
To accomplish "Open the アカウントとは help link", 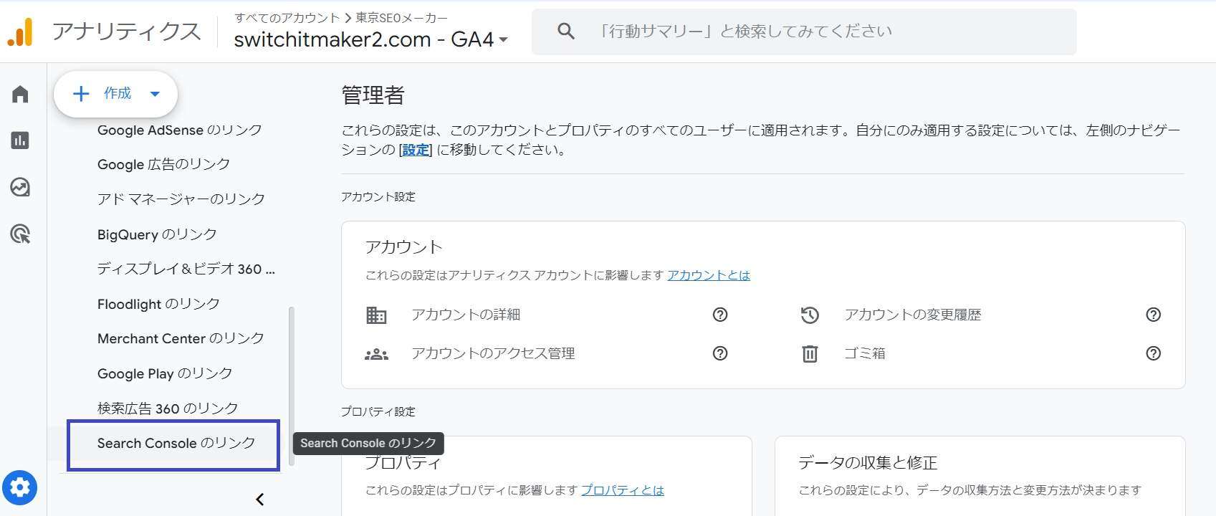I will (709, 275).
